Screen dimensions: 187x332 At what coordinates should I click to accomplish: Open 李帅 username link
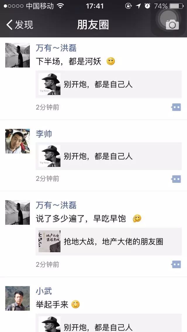[44, 134]
